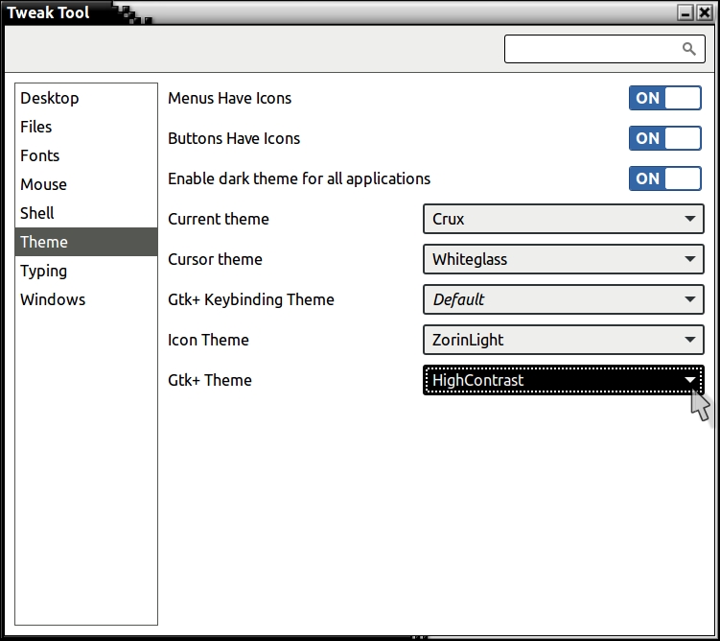Open the Current theme dropdown showing Crux
Screen dimensions: 720x641
(563, 219)
